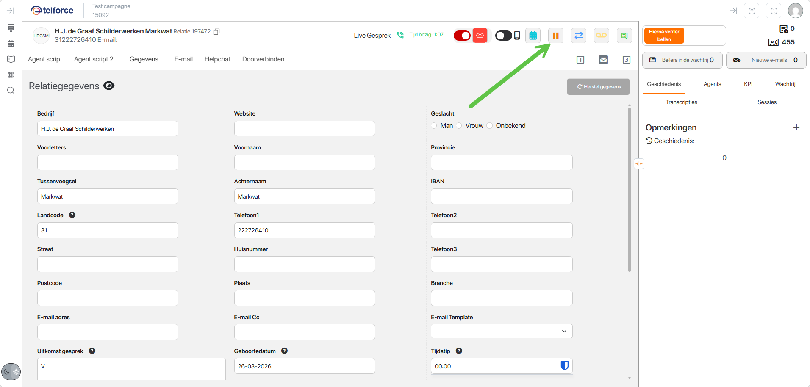Click the transfer arrows icon

tap(578, 36)
